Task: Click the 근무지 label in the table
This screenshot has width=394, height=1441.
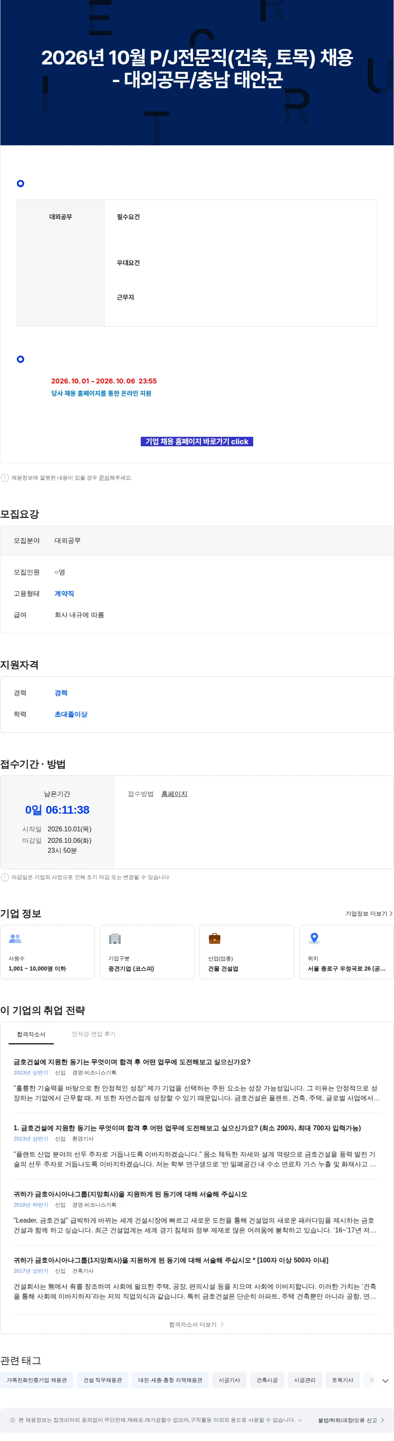Action: pos(125,298)
